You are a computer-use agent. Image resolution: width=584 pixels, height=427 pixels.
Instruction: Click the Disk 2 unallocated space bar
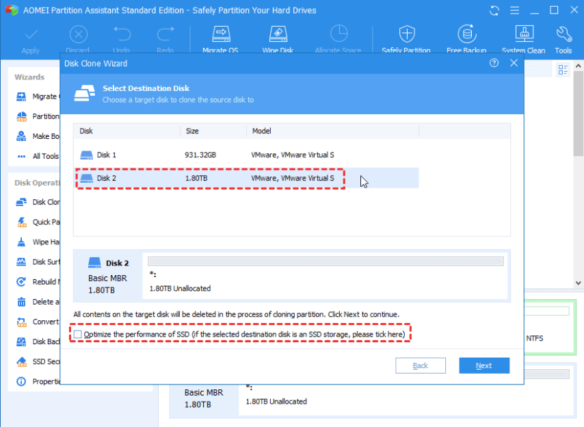326,261
